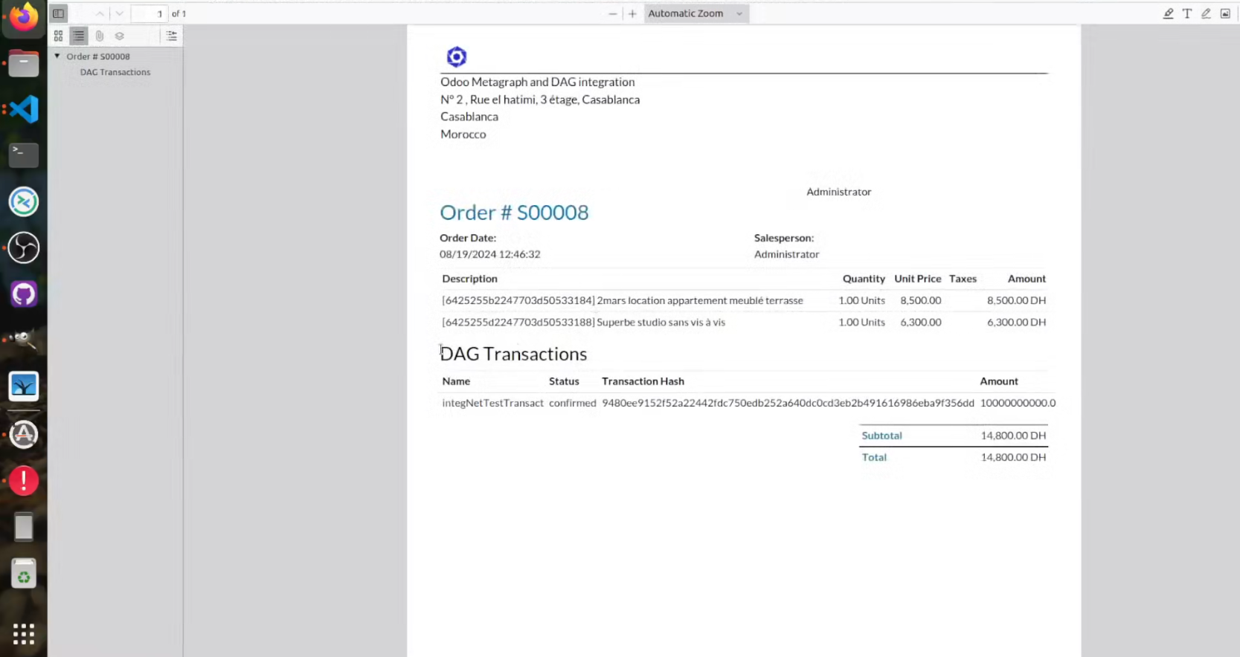Click the 6,300.00 DH amount
1240x657 pixels.
pos(1016,322)
